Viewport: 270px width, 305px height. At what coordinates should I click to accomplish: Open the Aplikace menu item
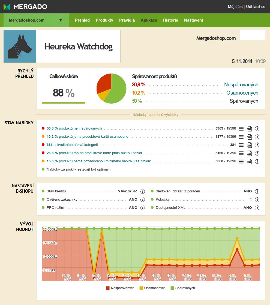[149, 20]
